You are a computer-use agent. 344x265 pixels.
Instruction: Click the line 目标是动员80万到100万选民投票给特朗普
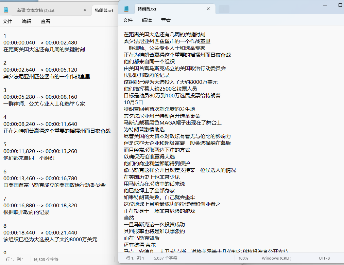coord(172,96)
